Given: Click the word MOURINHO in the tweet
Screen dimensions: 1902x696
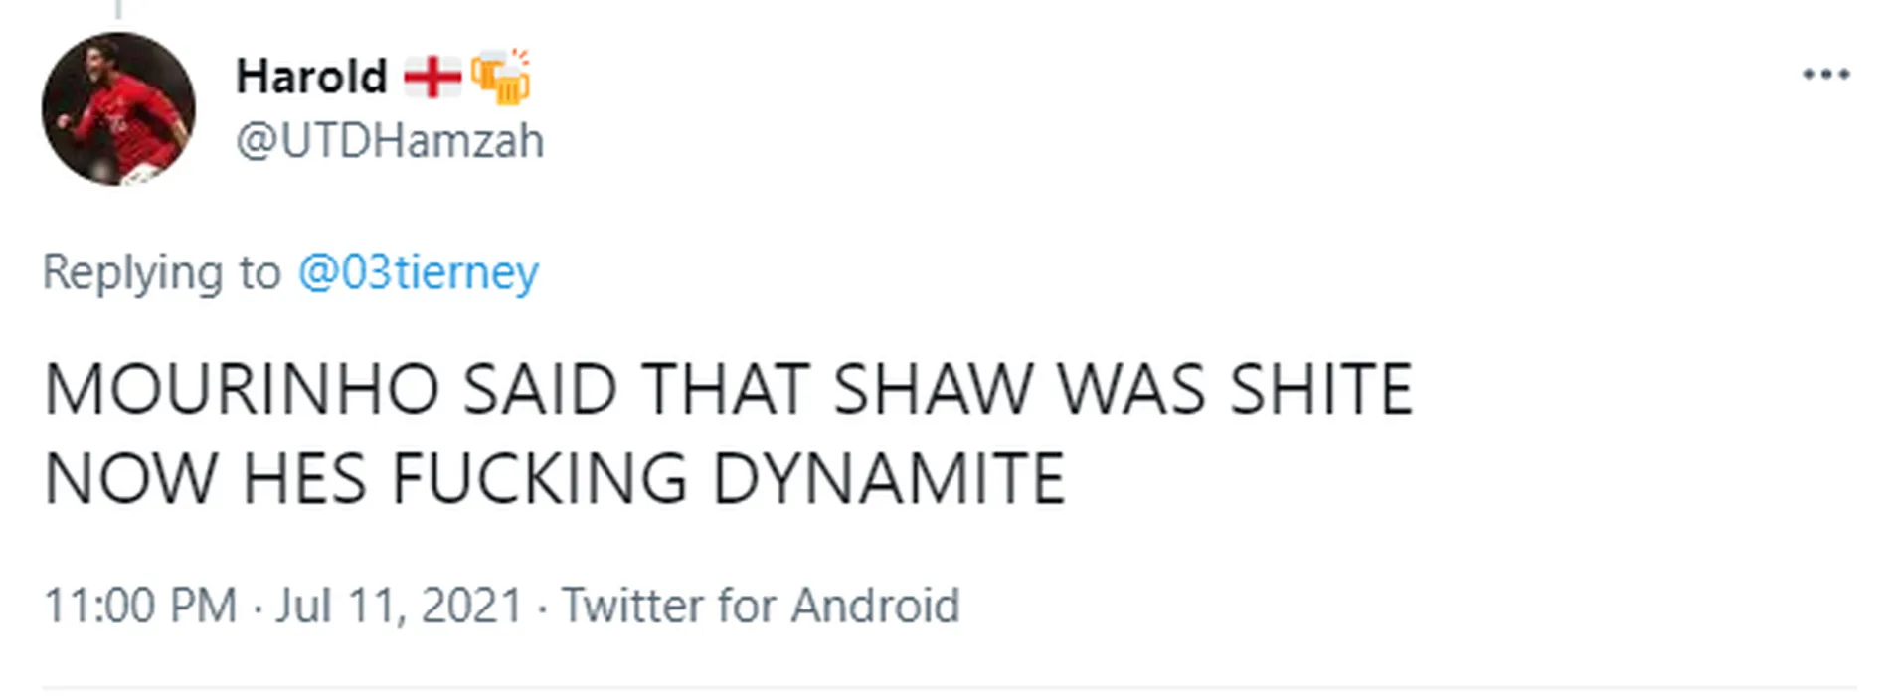Looking at the screenshot, I should [242, 389].
